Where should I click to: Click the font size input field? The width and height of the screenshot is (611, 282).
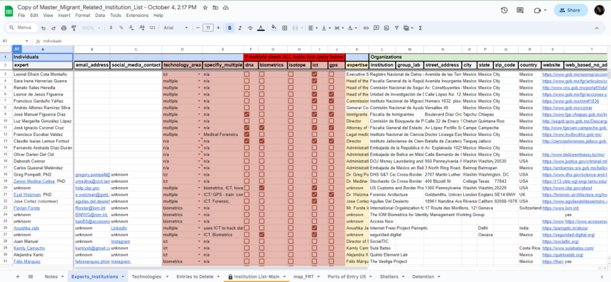pos(208,28)
